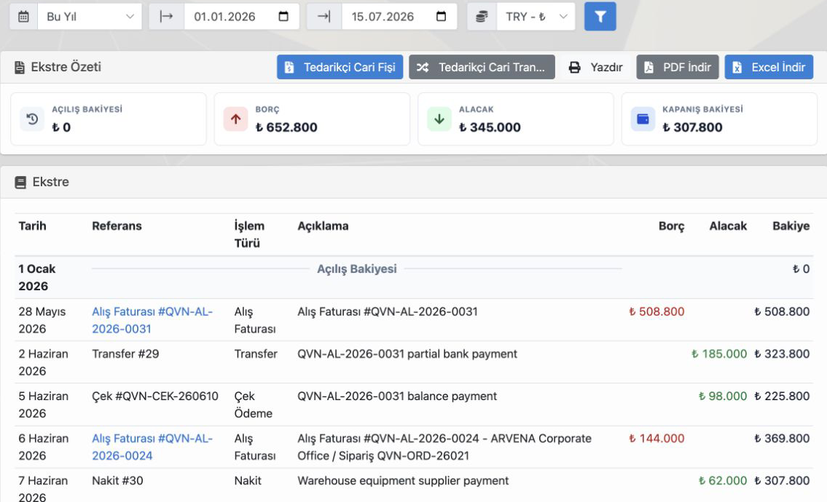Click the Açılış Bakiyesi history icon
Screen dimensions: 827x502
click(32, 119)
